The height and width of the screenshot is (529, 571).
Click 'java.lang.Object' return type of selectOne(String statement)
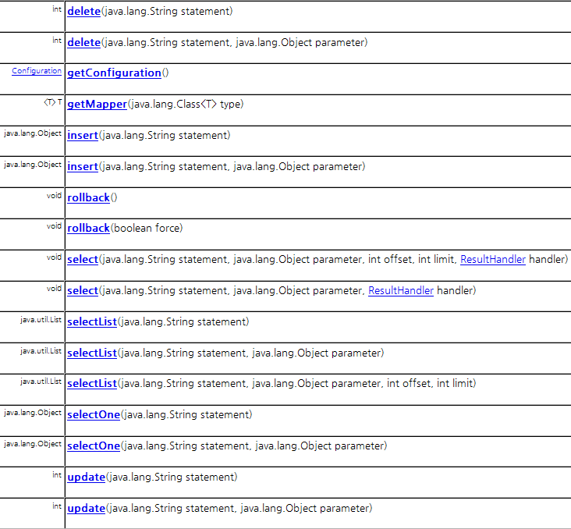(33, 413)
